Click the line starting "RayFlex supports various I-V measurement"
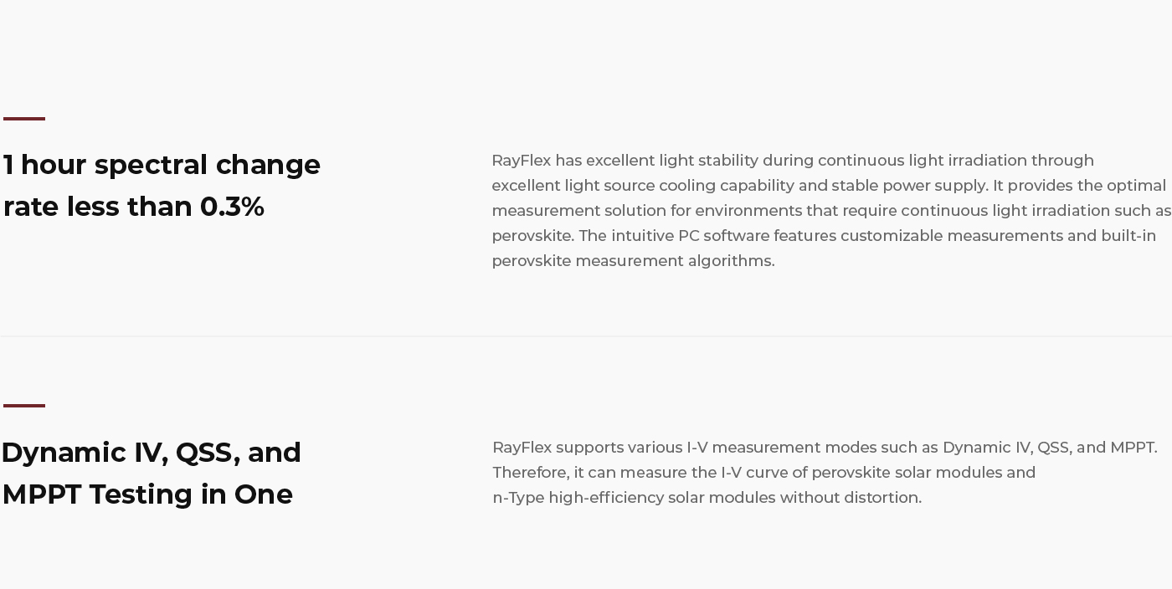The height and width of the screenshot is (589, 1172). [x=825, y=448]
